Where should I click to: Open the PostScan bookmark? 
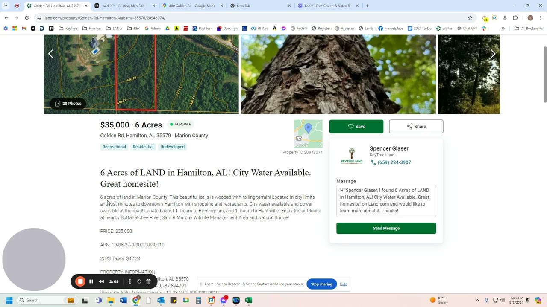[203, 29]
